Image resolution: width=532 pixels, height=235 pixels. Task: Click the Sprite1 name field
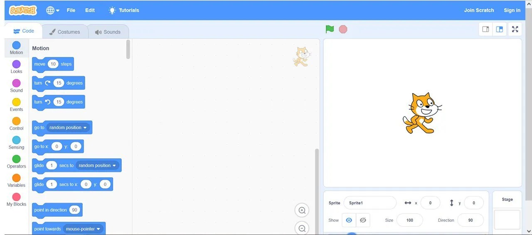(370, 203)
